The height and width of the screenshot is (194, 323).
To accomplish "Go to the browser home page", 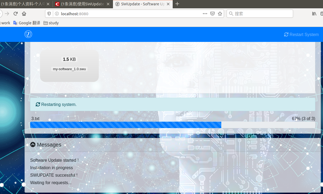I will (24, 14).
